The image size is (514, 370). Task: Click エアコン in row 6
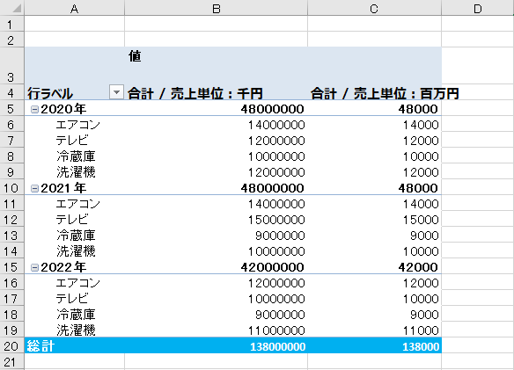[x=78, y=125]
